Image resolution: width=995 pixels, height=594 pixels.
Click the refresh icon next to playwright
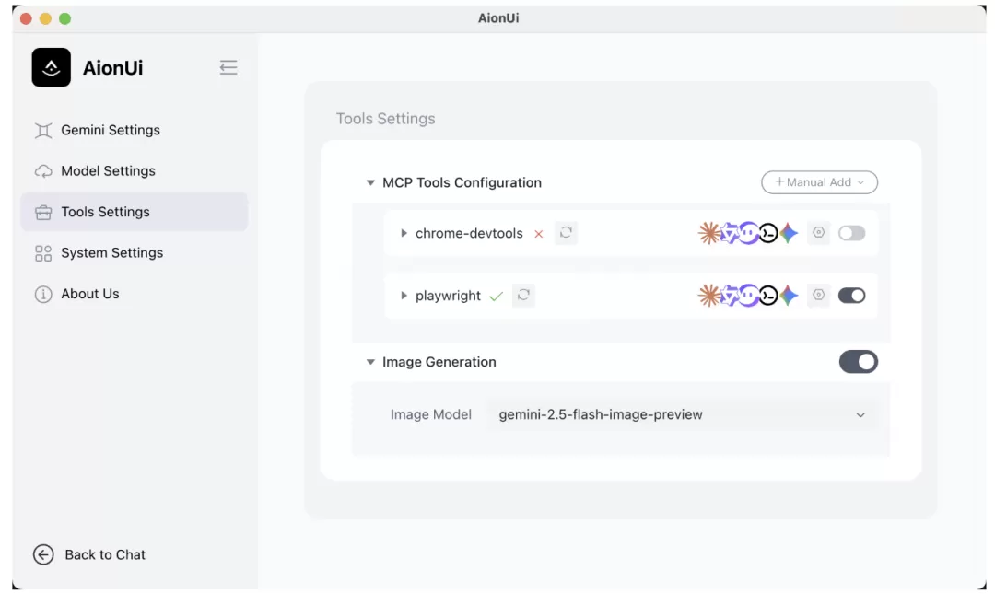[523, 295]
